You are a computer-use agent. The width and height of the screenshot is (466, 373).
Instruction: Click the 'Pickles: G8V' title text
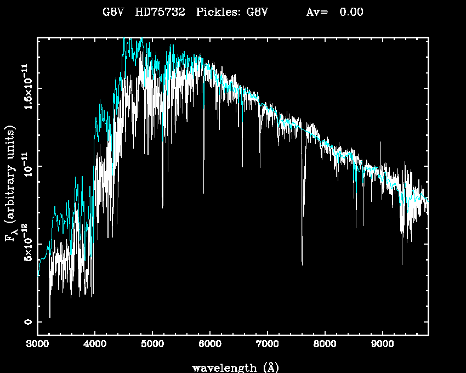point(232,12)
